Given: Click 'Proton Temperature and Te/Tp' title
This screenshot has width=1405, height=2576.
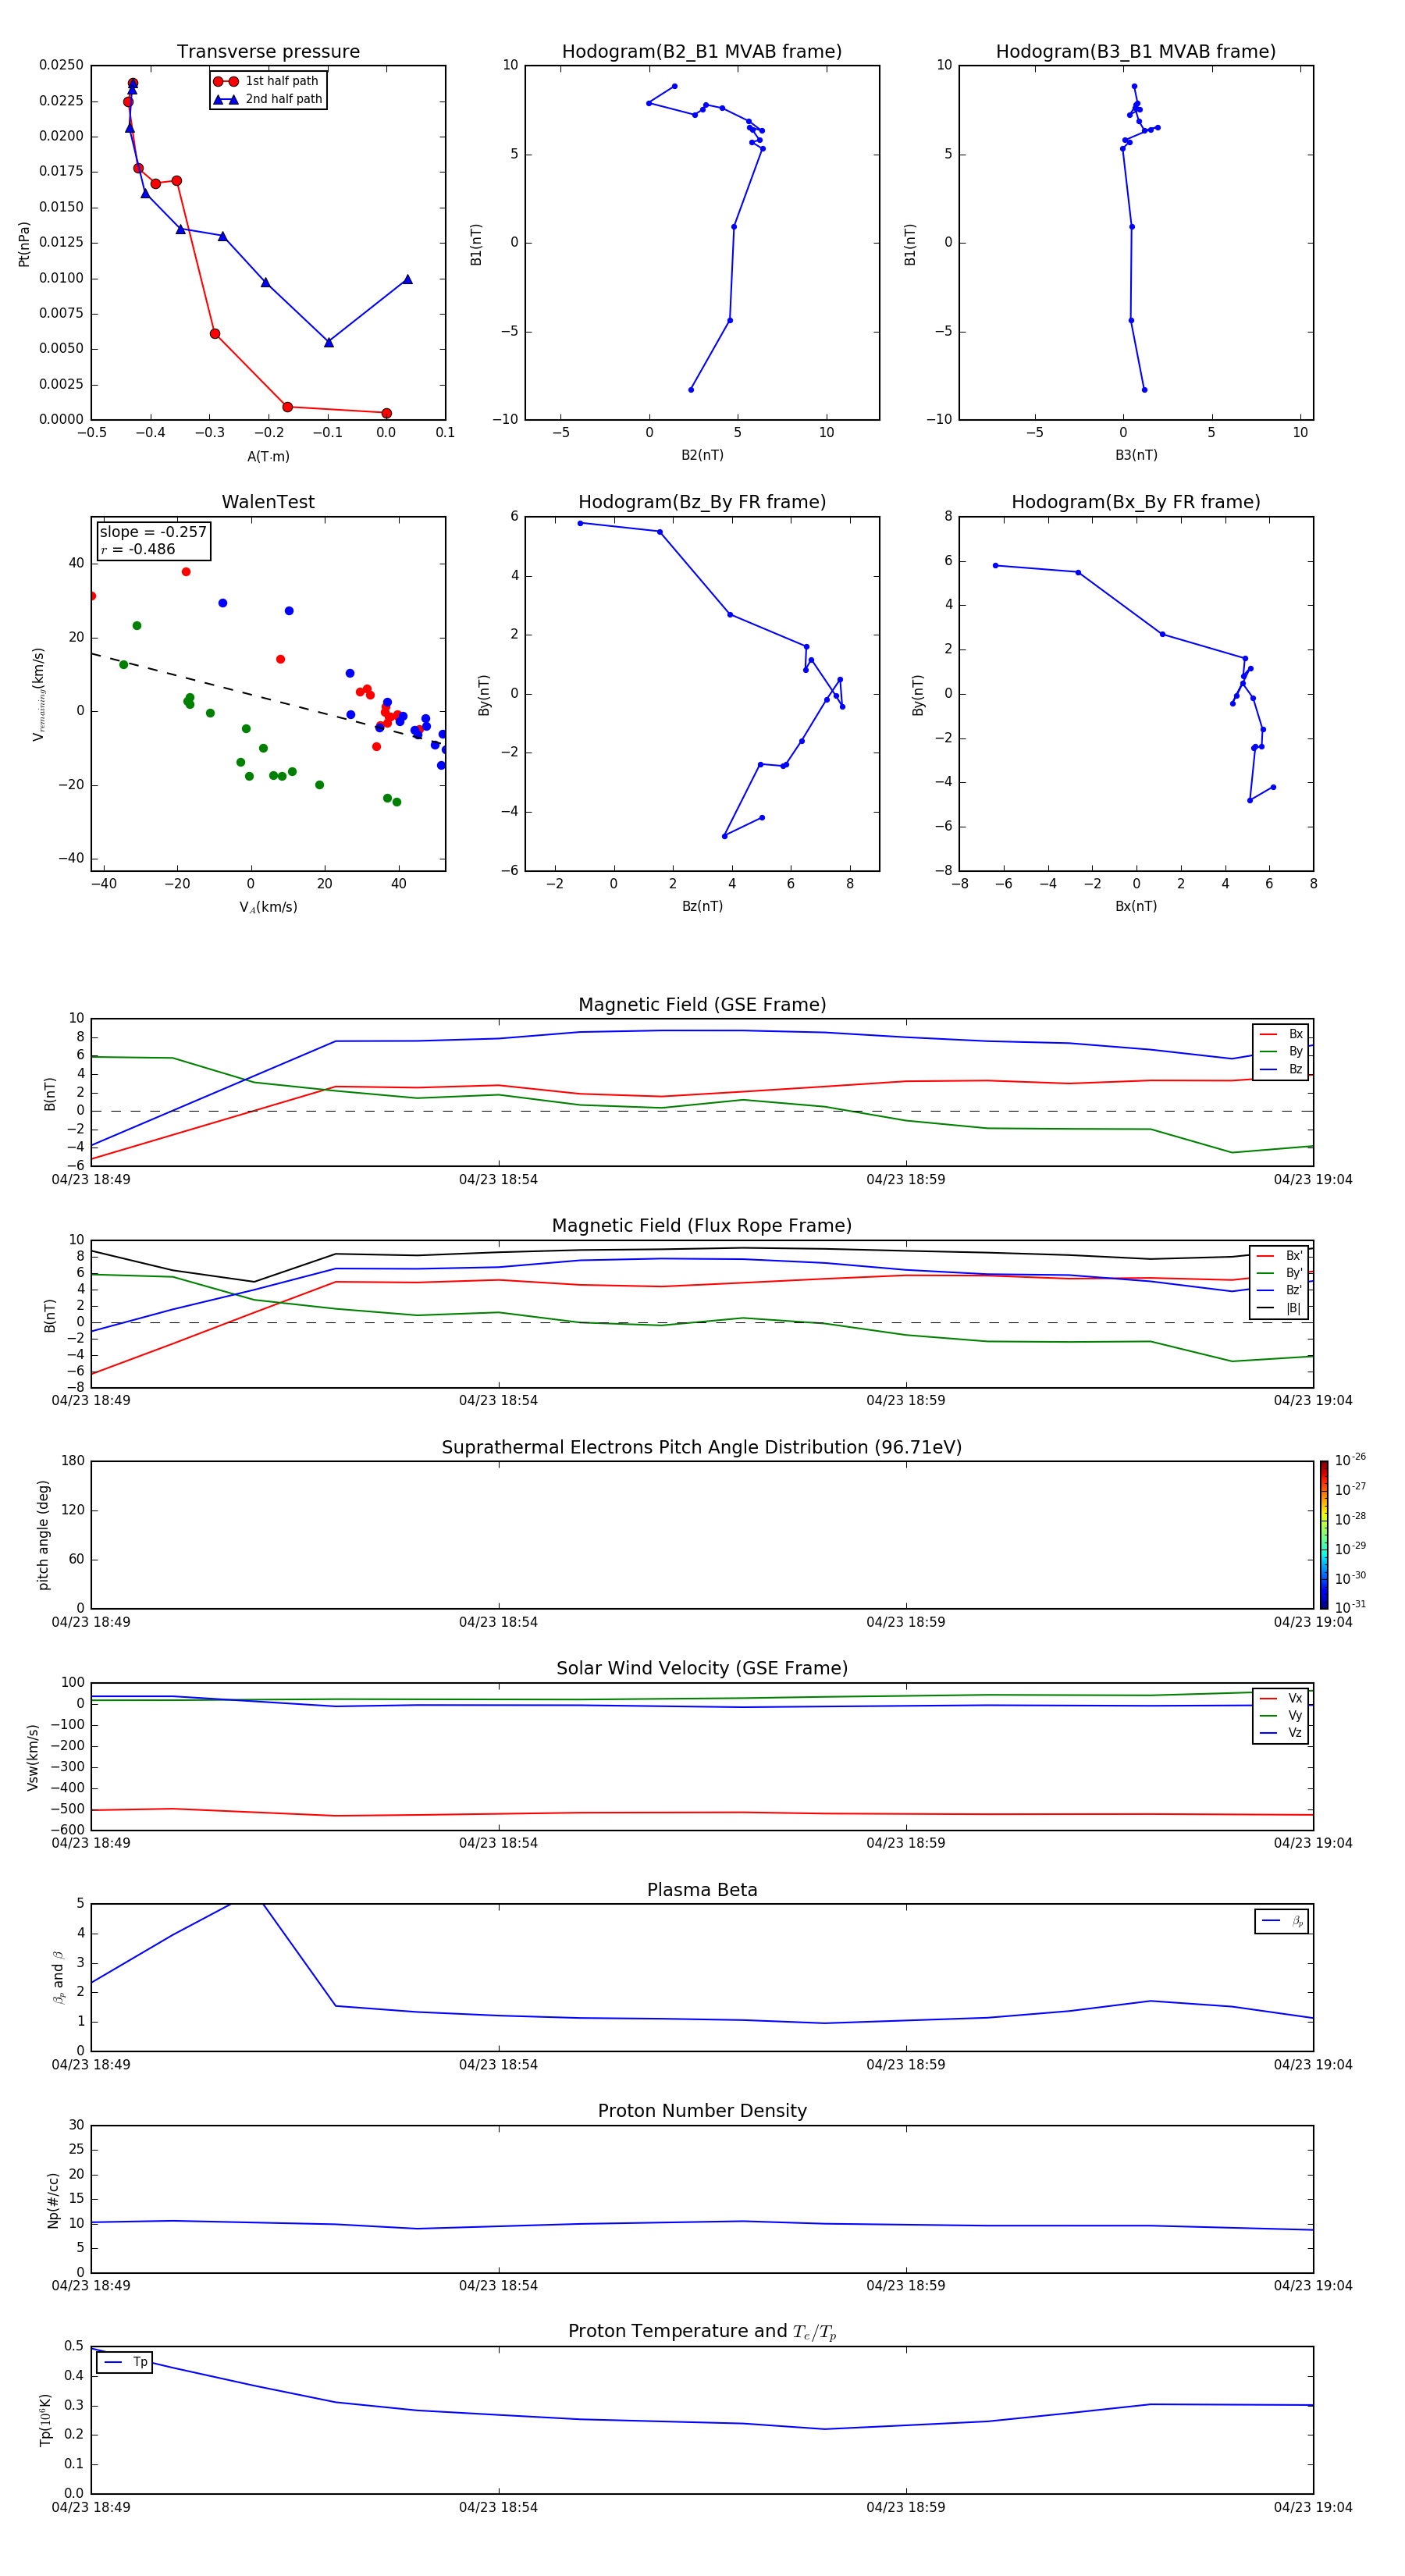Looking at the screenshot, I should [x=702, y=2332].
